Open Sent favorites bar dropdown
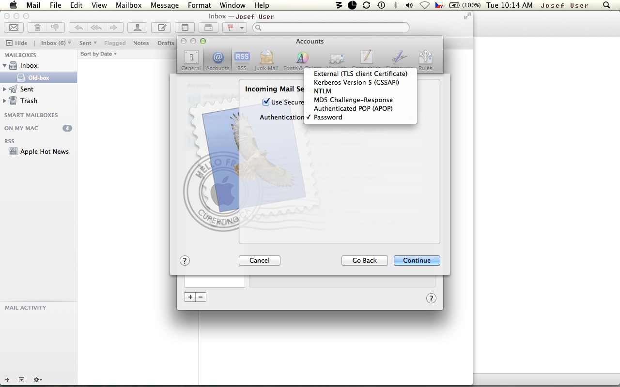 88,43
